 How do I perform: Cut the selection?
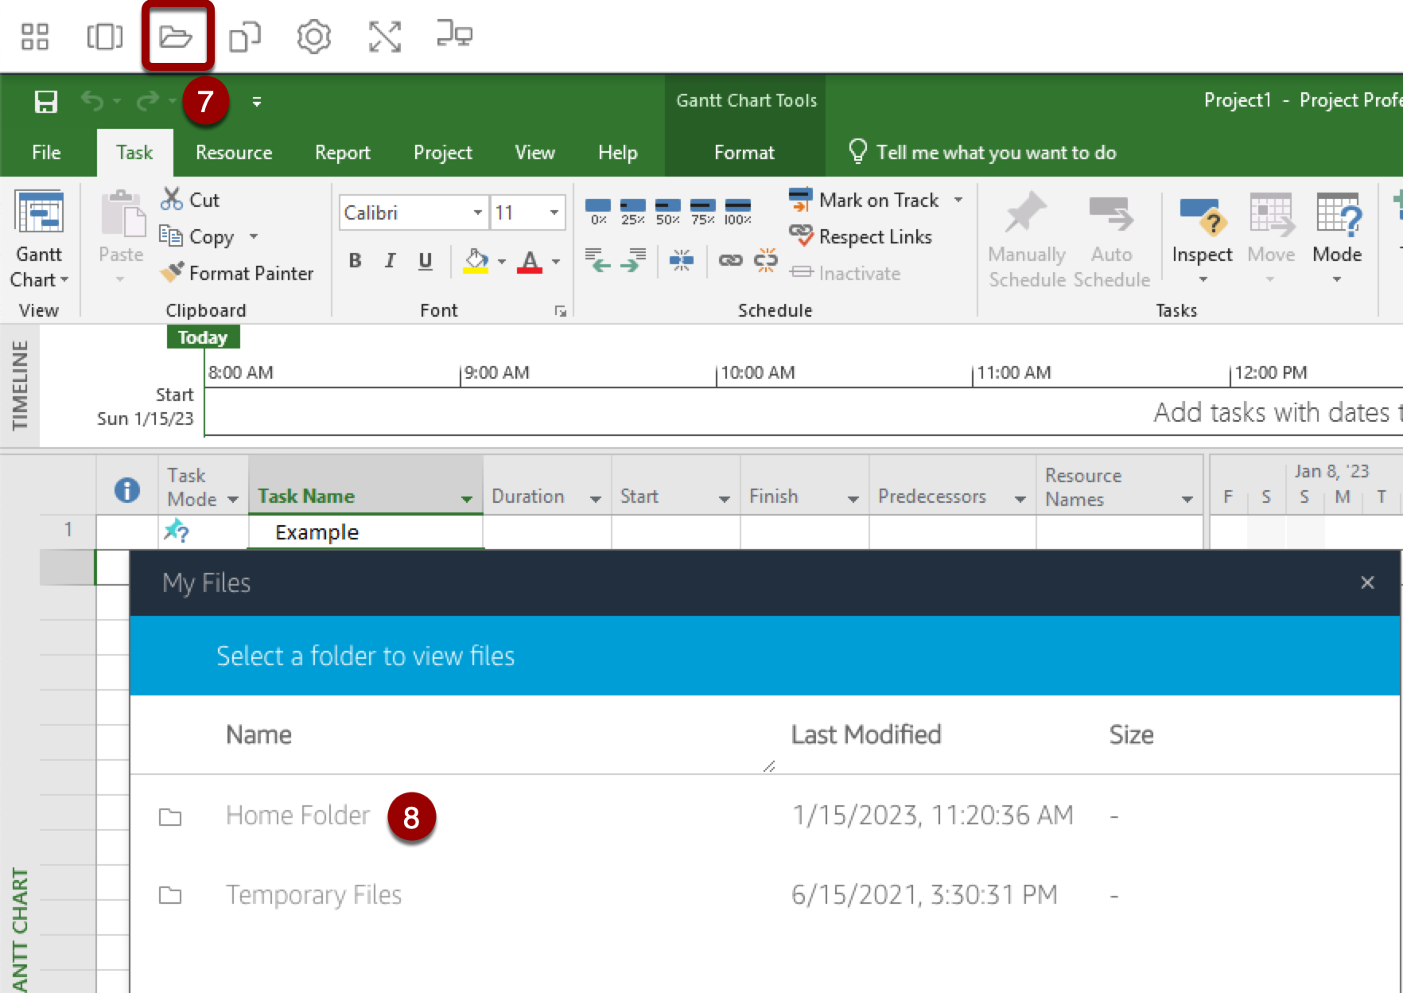190,200
